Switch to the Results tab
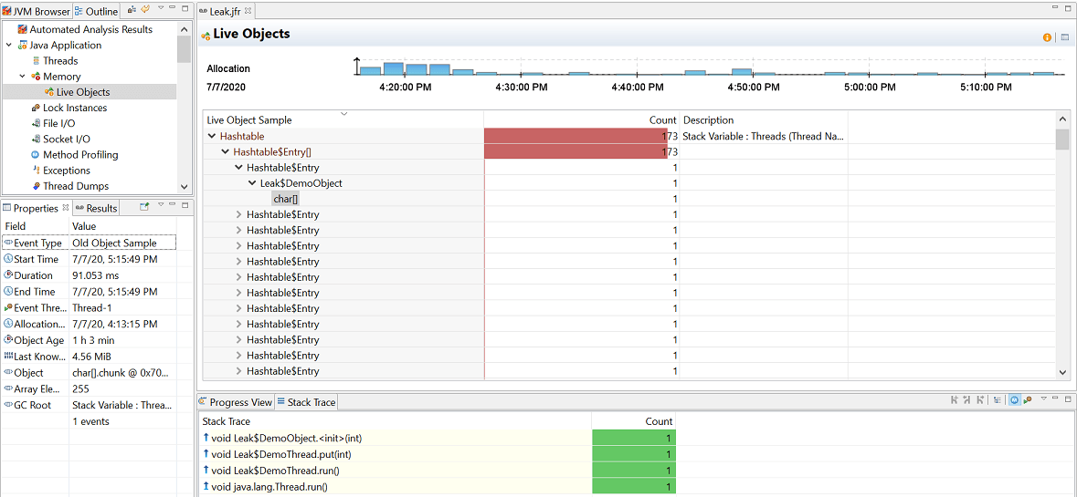 click(x=96, y=208)
